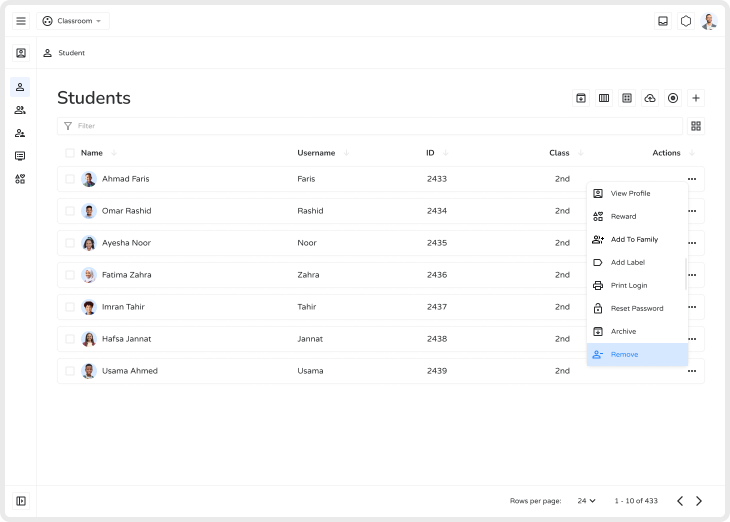Expand the rows per page dropdown
The height and width of the screenshot is (522, 730).
tap(586, 501)
